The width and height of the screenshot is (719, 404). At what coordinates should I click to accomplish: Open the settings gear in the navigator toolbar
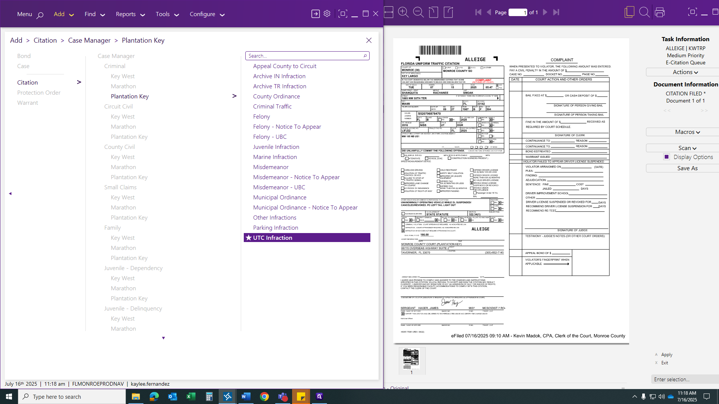(x=327, y=13)
